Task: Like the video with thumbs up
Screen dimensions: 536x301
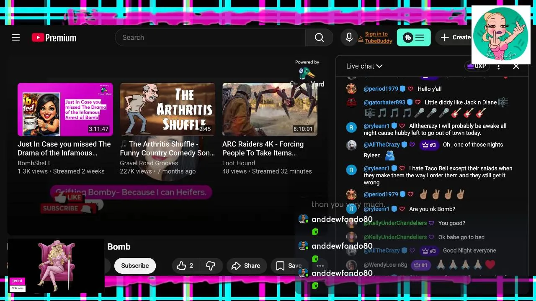Action: 185,265
